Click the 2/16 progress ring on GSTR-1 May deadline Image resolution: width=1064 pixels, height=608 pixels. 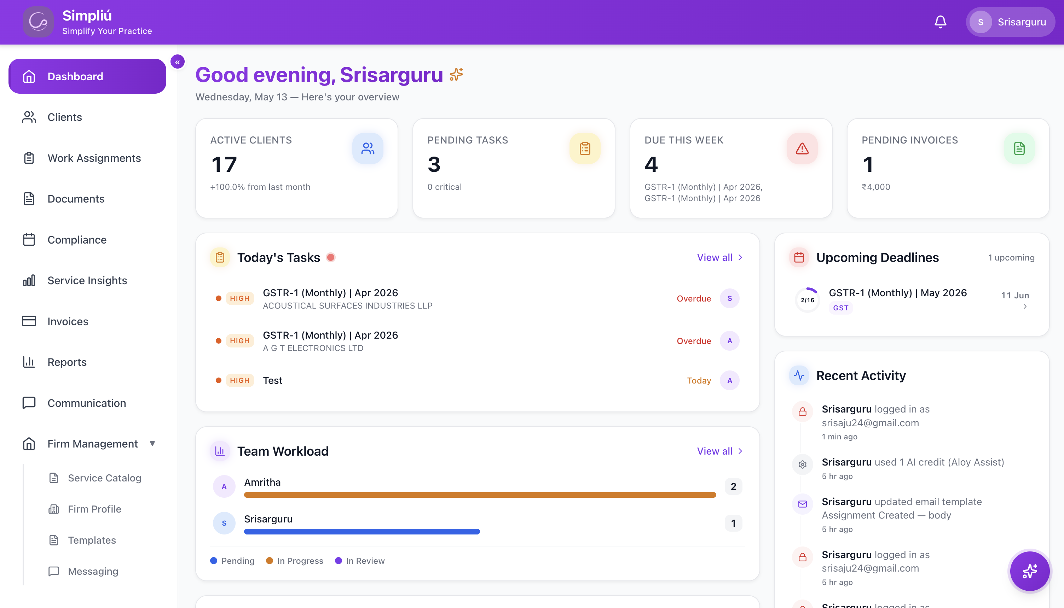click(x=808, y=300)
